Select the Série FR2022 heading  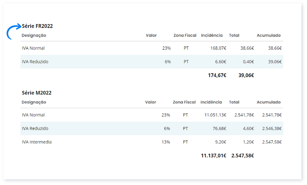coord(37,26)
